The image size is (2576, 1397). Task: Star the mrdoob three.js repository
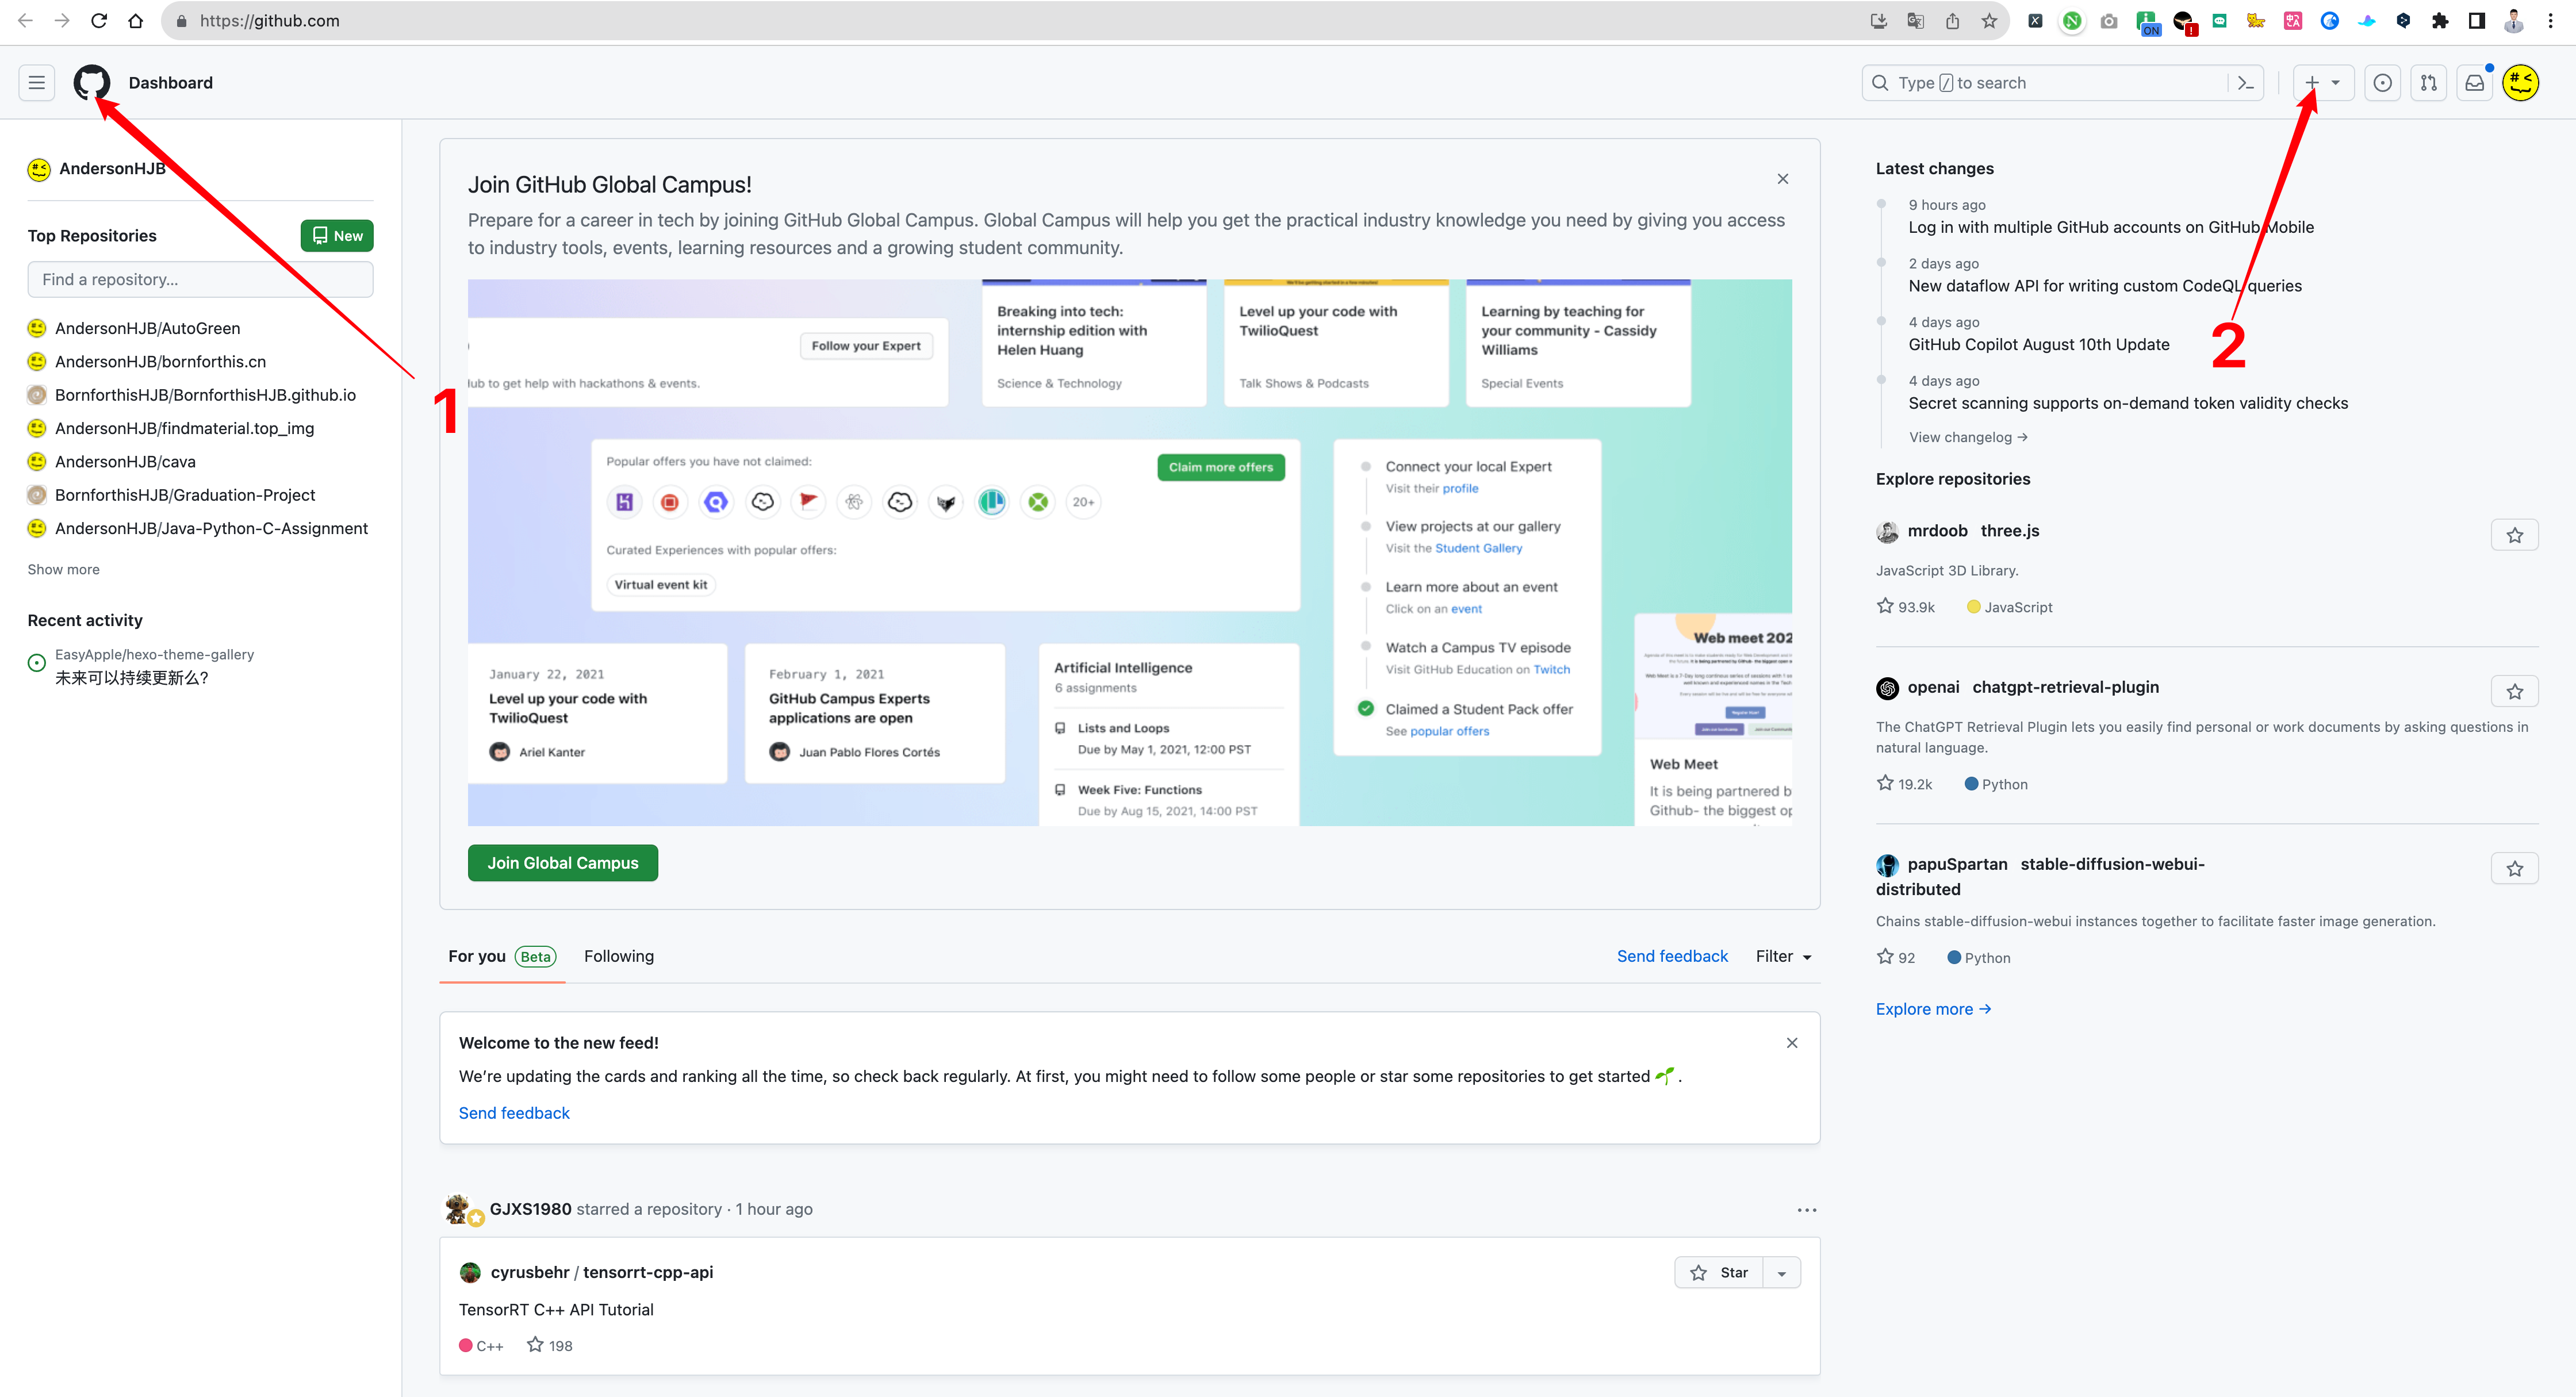2515,535
